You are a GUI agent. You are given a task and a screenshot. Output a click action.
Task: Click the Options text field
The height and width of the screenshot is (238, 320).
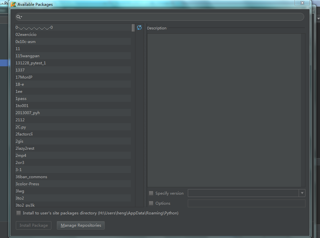tap(247, 203)
